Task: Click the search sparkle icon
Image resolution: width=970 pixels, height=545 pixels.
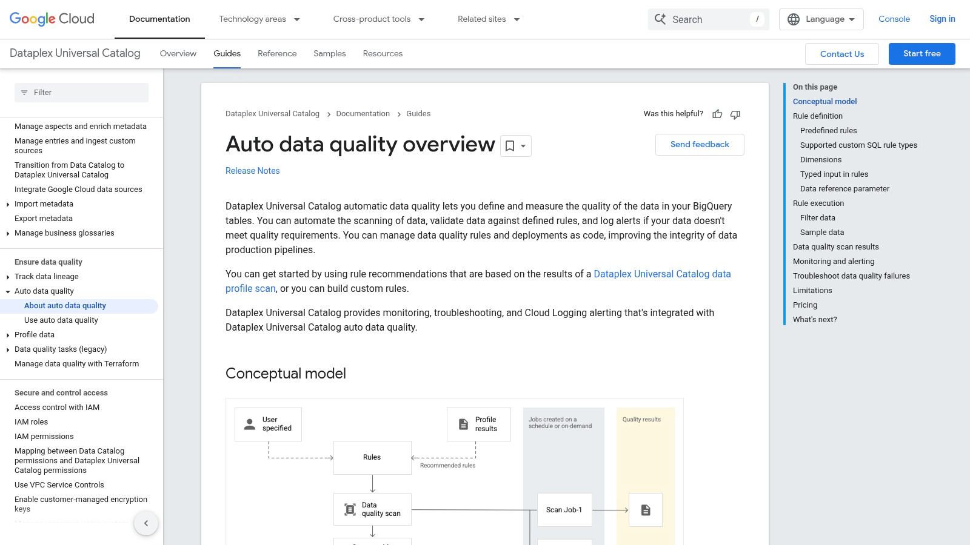Action: coord(660,19)
